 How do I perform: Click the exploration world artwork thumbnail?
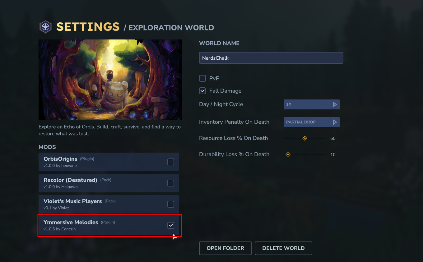coord(110,80)
